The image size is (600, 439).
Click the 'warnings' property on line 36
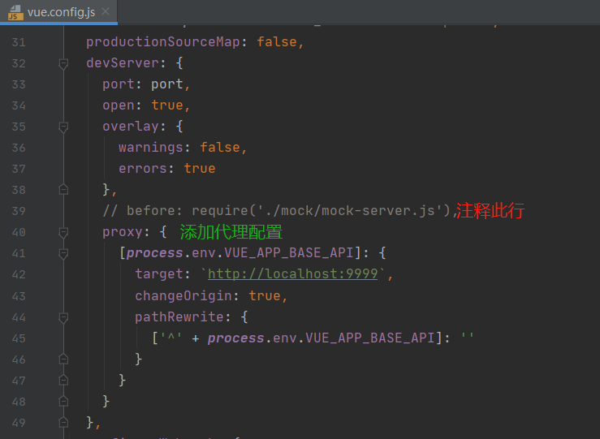click(x=151, y=147)
